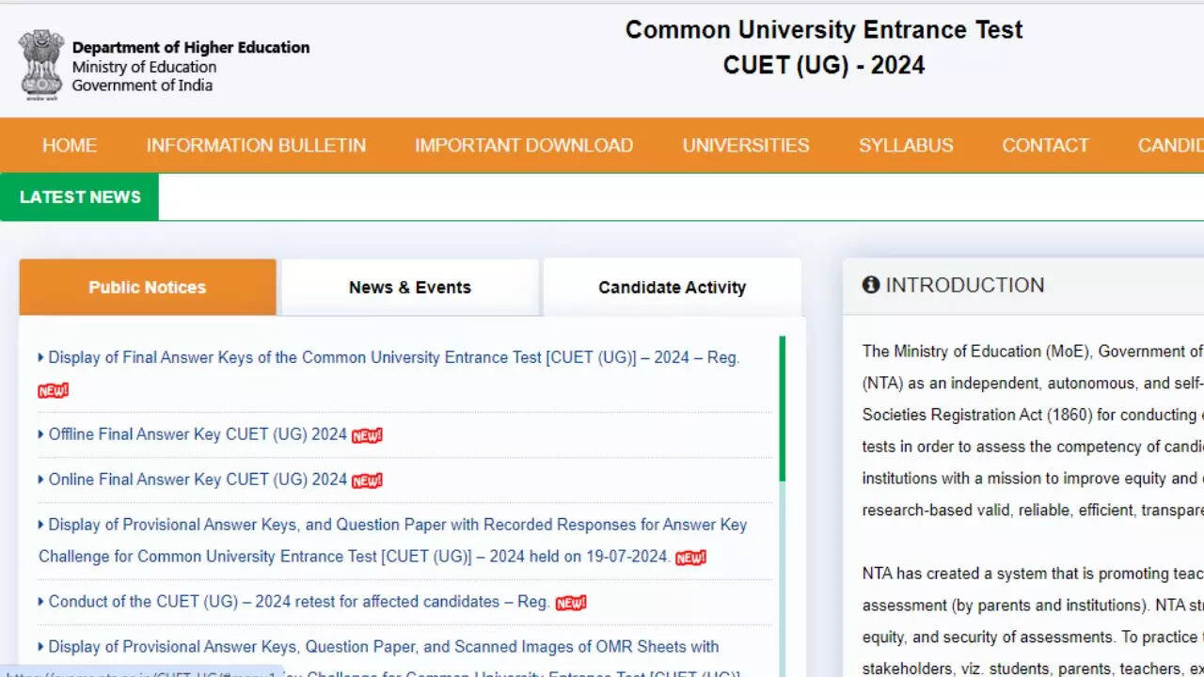Click the LATEST NEWS green label
The height and width of the screenshot is (677, 1204).
pyautogui.click(x=80, y=197)
